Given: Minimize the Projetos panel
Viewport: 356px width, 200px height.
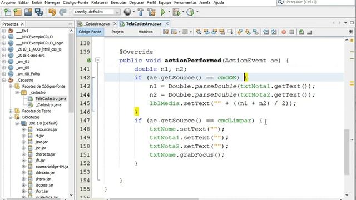Looking at the screenshot, I should click(71, 24).
